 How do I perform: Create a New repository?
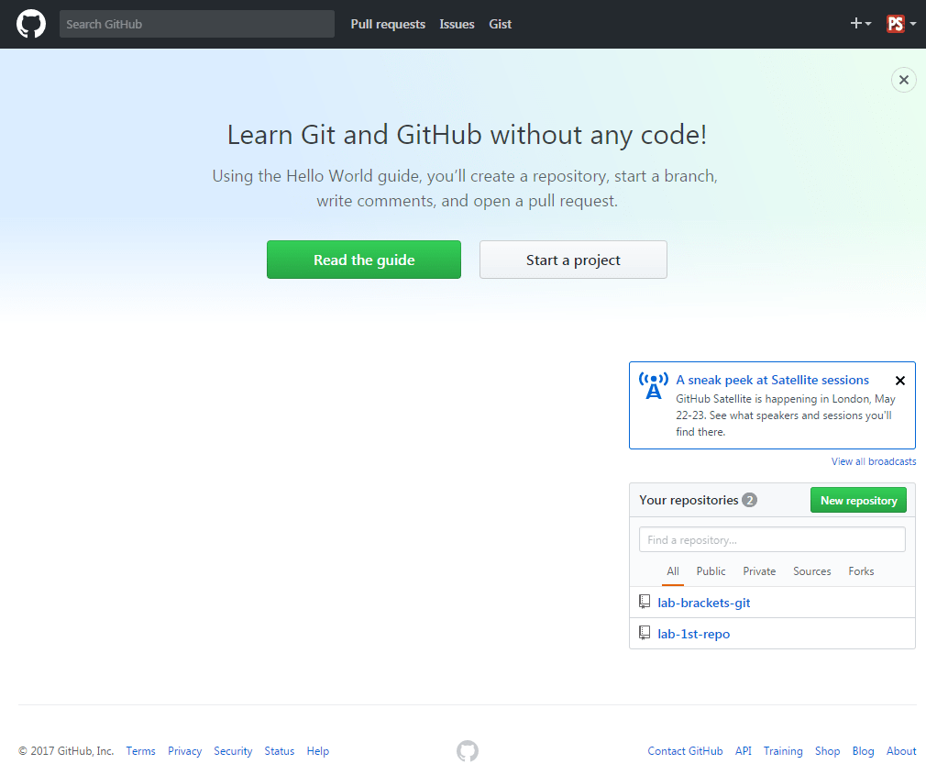859,500
